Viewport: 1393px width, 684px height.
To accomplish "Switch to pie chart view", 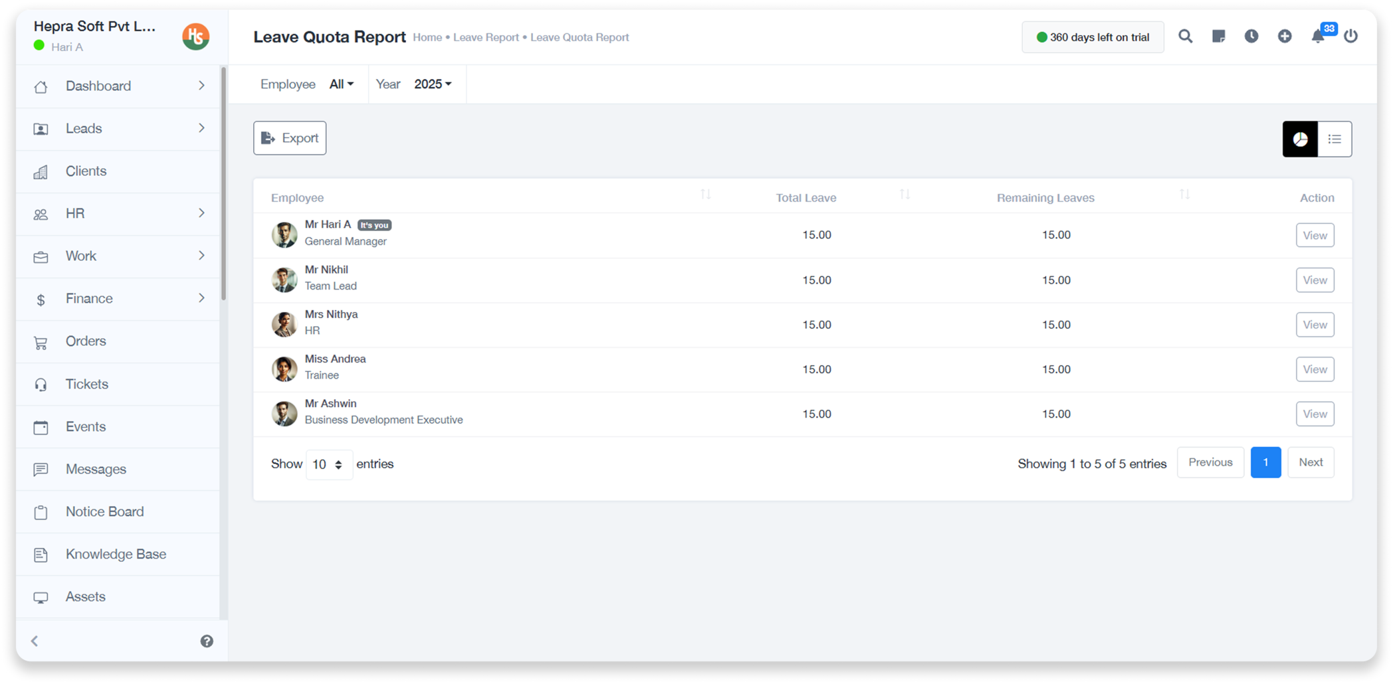I will 1300,139.
